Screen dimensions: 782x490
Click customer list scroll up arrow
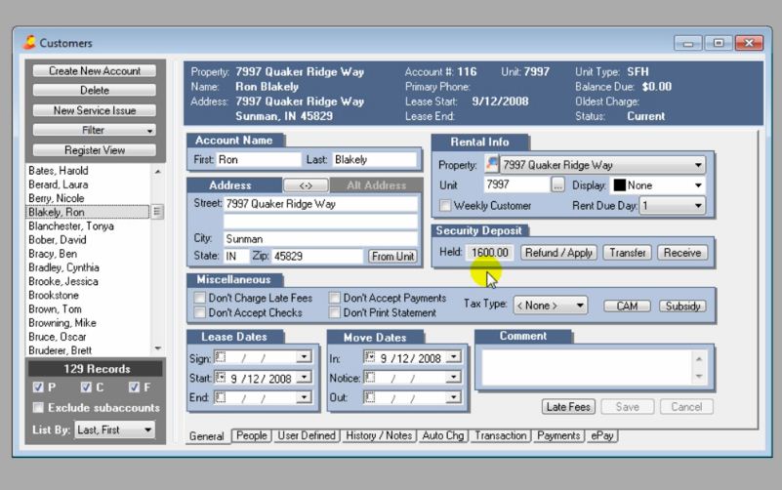coord(157,172)
